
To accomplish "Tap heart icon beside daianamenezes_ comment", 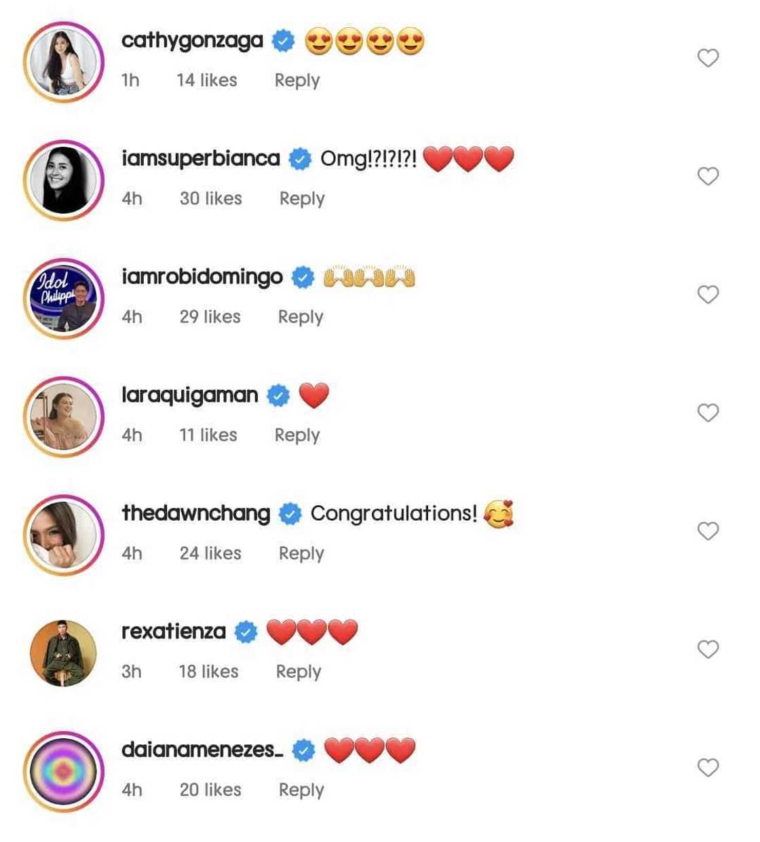I will (708, 767).
